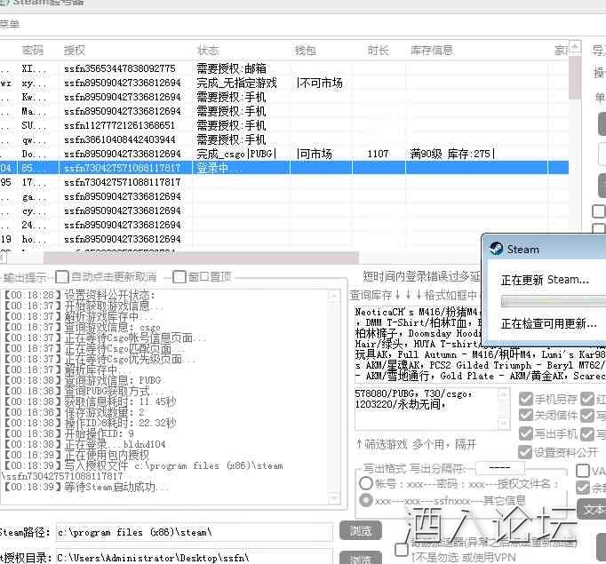Click log line 获取信息耗时: 11.45秒
The width and height of the screenshot is (606, 564).
[x=91, y=401]
